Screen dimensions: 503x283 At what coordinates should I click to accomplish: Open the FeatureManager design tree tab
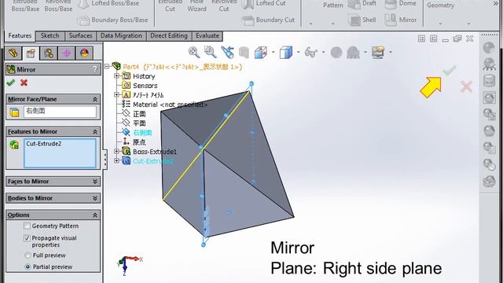coord(13,53)
